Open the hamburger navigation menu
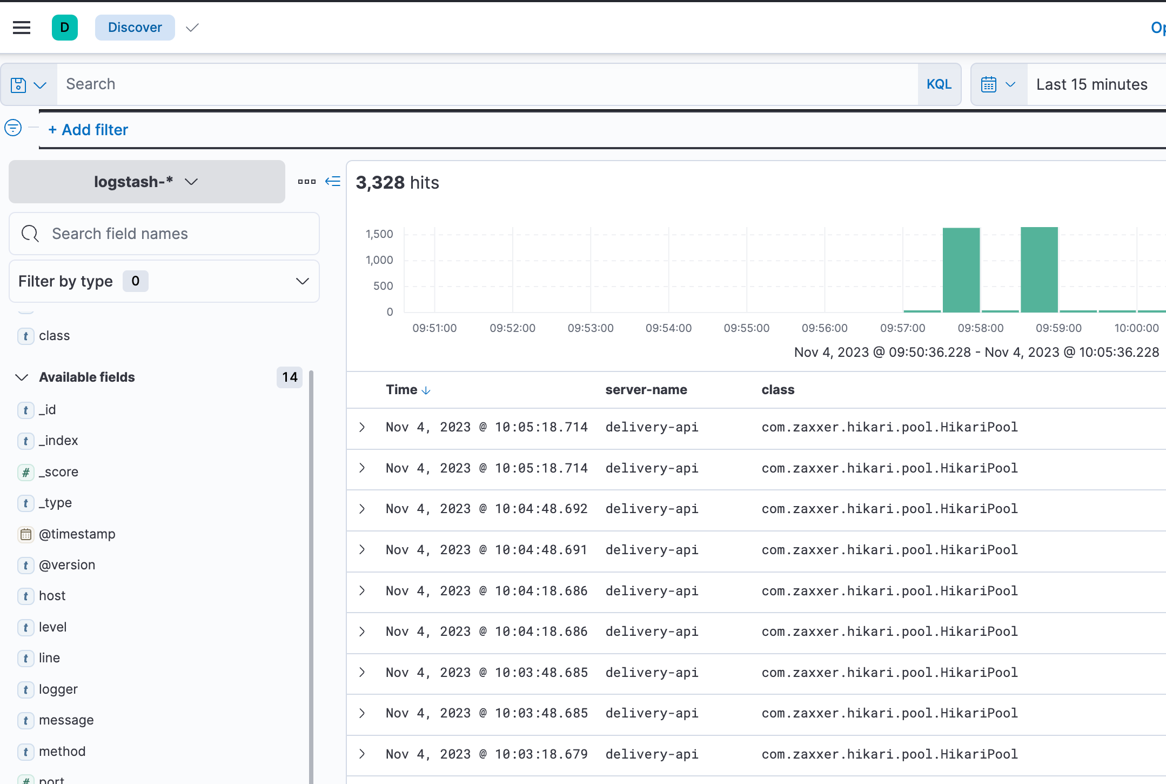Image resolution: width=1166 pixels, height=784 pixels. click(22, 28)
